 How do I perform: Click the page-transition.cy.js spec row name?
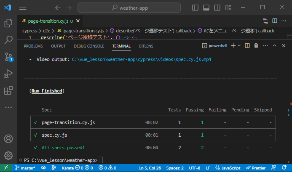click(68, 122)
